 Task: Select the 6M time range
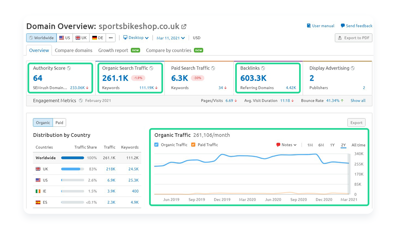tap(321, 145)
